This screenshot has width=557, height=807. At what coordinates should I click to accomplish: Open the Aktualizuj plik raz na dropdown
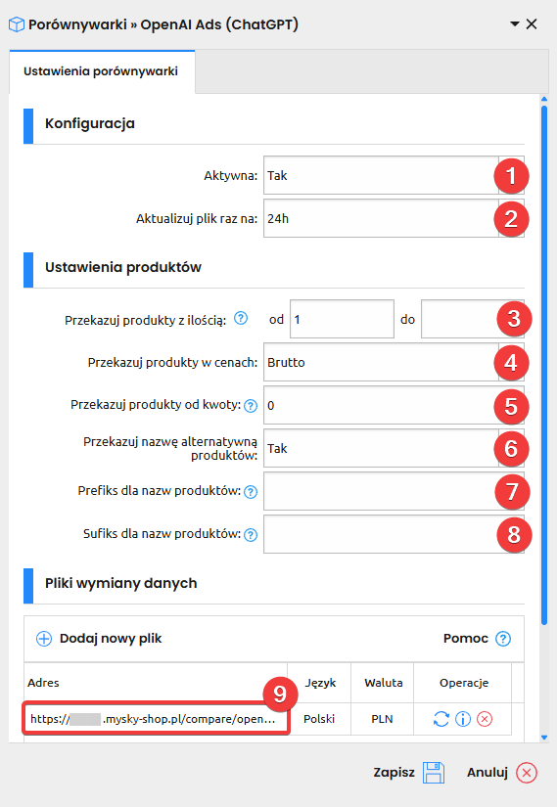[394, 219]
